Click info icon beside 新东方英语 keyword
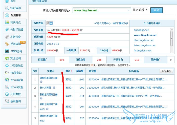Image resolution: width=177 pixels, height=125 pixels. (x=54, y=88)
